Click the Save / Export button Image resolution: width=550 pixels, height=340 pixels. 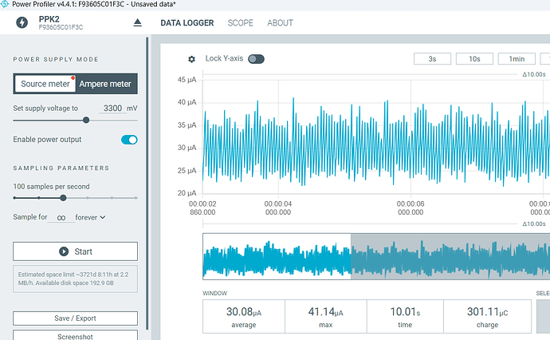pyautogui.click(x=75, y=318)
